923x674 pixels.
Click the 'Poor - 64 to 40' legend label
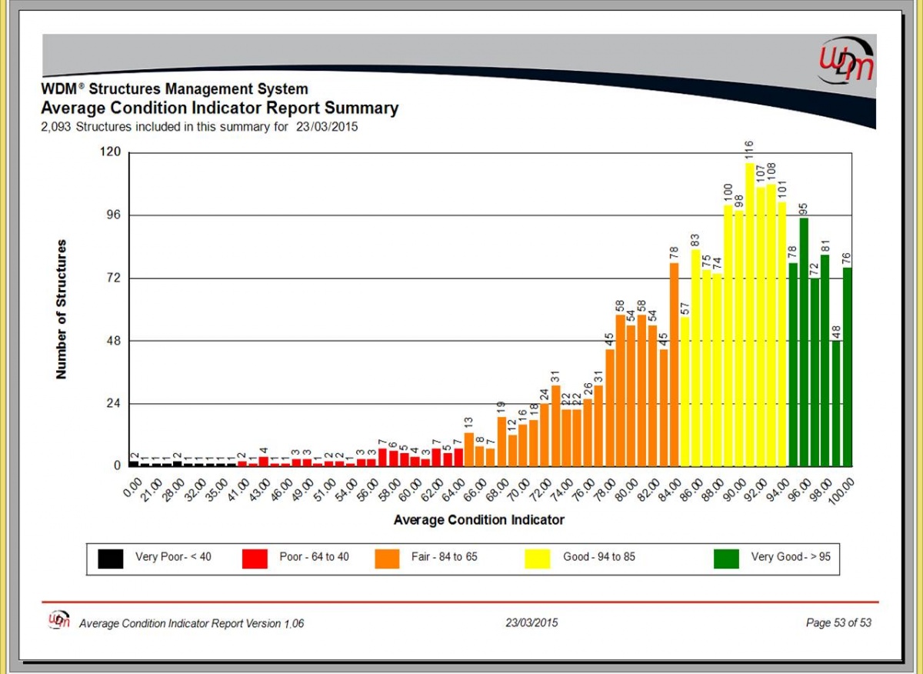314,557
